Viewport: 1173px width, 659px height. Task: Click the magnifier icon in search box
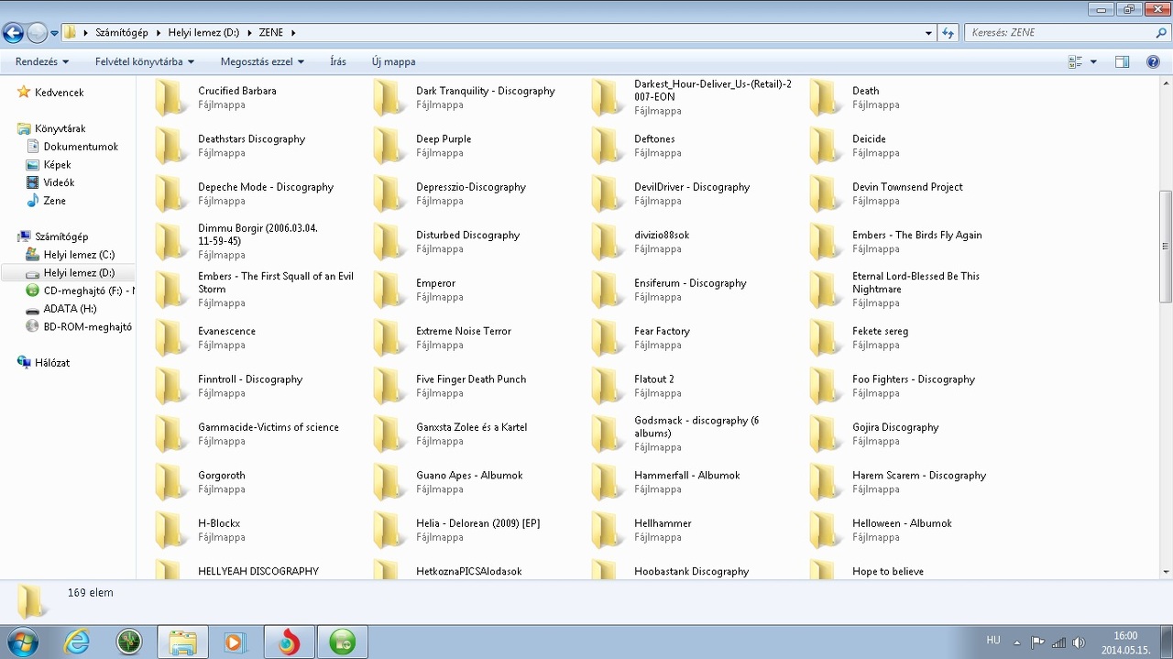pos(1161,32)
